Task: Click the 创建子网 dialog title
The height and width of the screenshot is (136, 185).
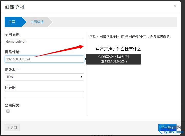Action: (14, 7)
